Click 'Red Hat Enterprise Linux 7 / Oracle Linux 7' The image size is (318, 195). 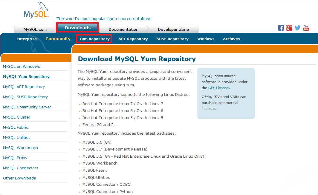(x=123, y=104)
